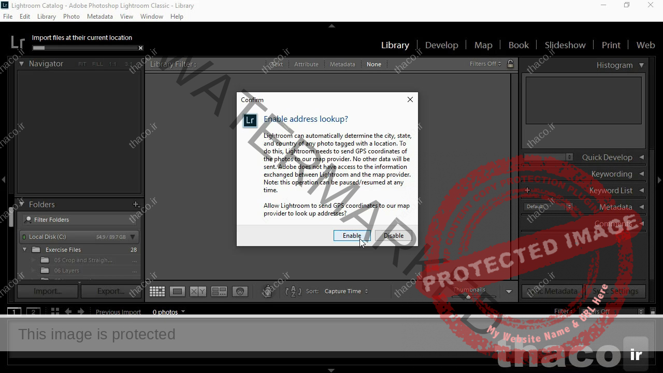Open Metadata Default preset dropdown
This screenshot has height=373, width=663.
(548, 207)
